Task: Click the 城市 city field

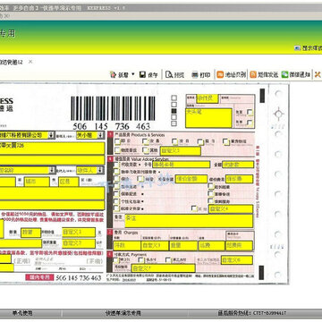Action: (37, 182)
